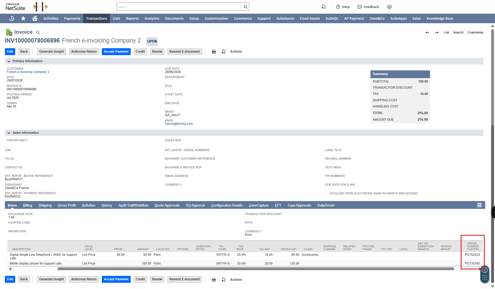The height and width of the screenshot is (289, 495).
Task: Click the france@testing.com email link
Action: [179, 124]
